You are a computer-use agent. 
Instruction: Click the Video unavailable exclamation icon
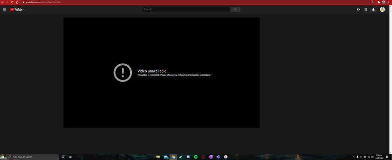[123, 73]
